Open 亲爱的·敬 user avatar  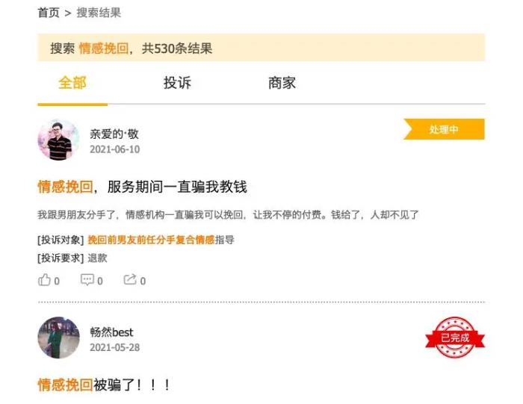(x=58, y=140)
